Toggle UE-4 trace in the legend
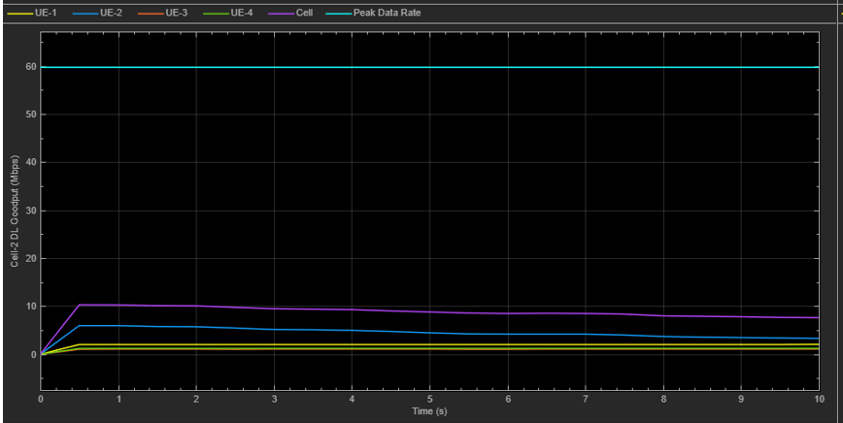The image size is (843, 423). [x=228, y=13]
